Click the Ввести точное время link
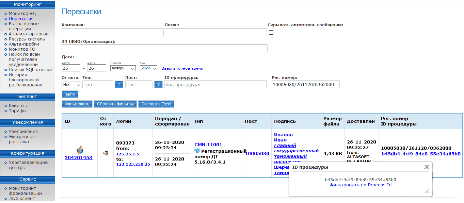Viewport: 464px width, 203px height. pos(182,68)
